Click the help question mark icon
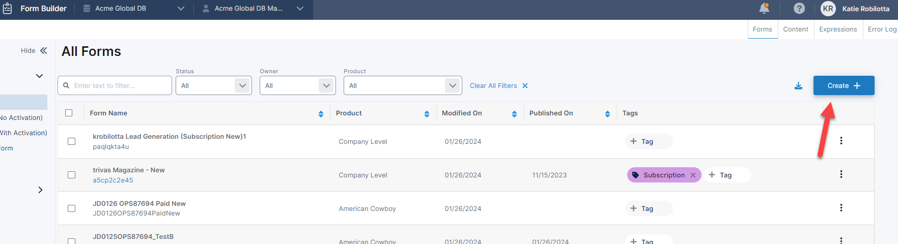898x244 pixels. [799, 9]
